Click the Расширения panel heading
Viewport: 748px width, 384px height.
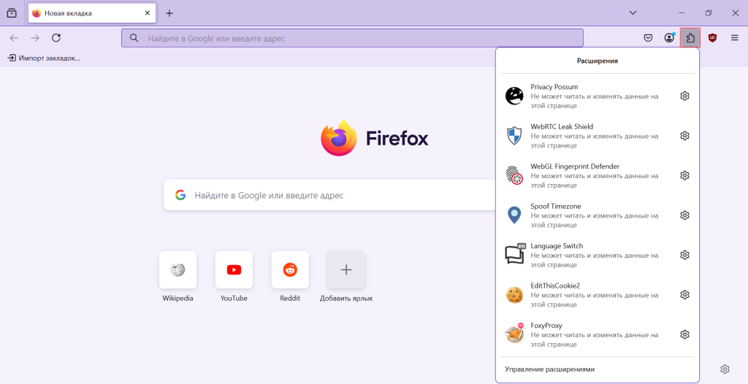click(598, 61)
